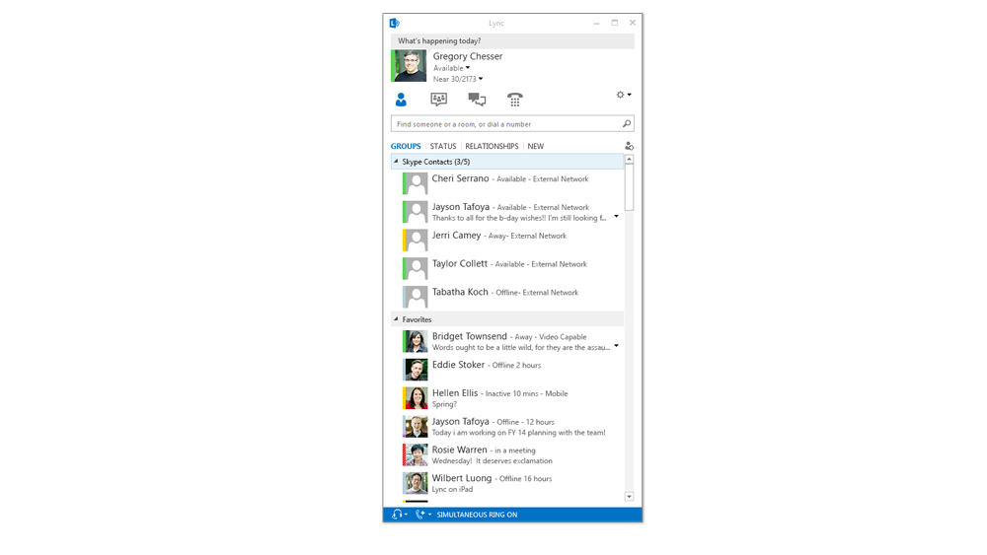Select the Cheri Serrano contact
Image resolution: width=987 pixels, height=555 pixels.
point(460,179)
